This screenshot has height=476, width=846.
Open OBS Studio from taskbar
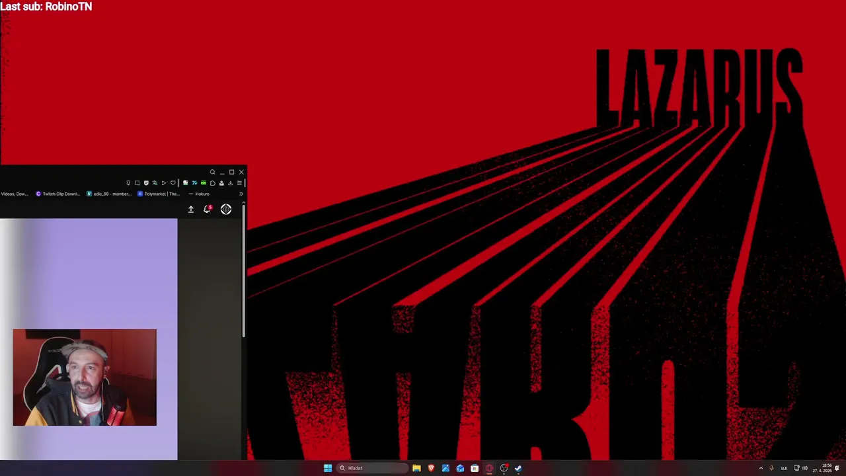[x=504, y=468]
